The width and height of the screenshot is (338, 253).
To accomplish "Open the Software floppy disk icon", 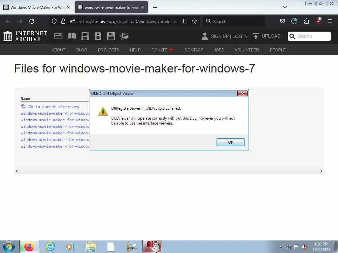I will tap(111, 36).
